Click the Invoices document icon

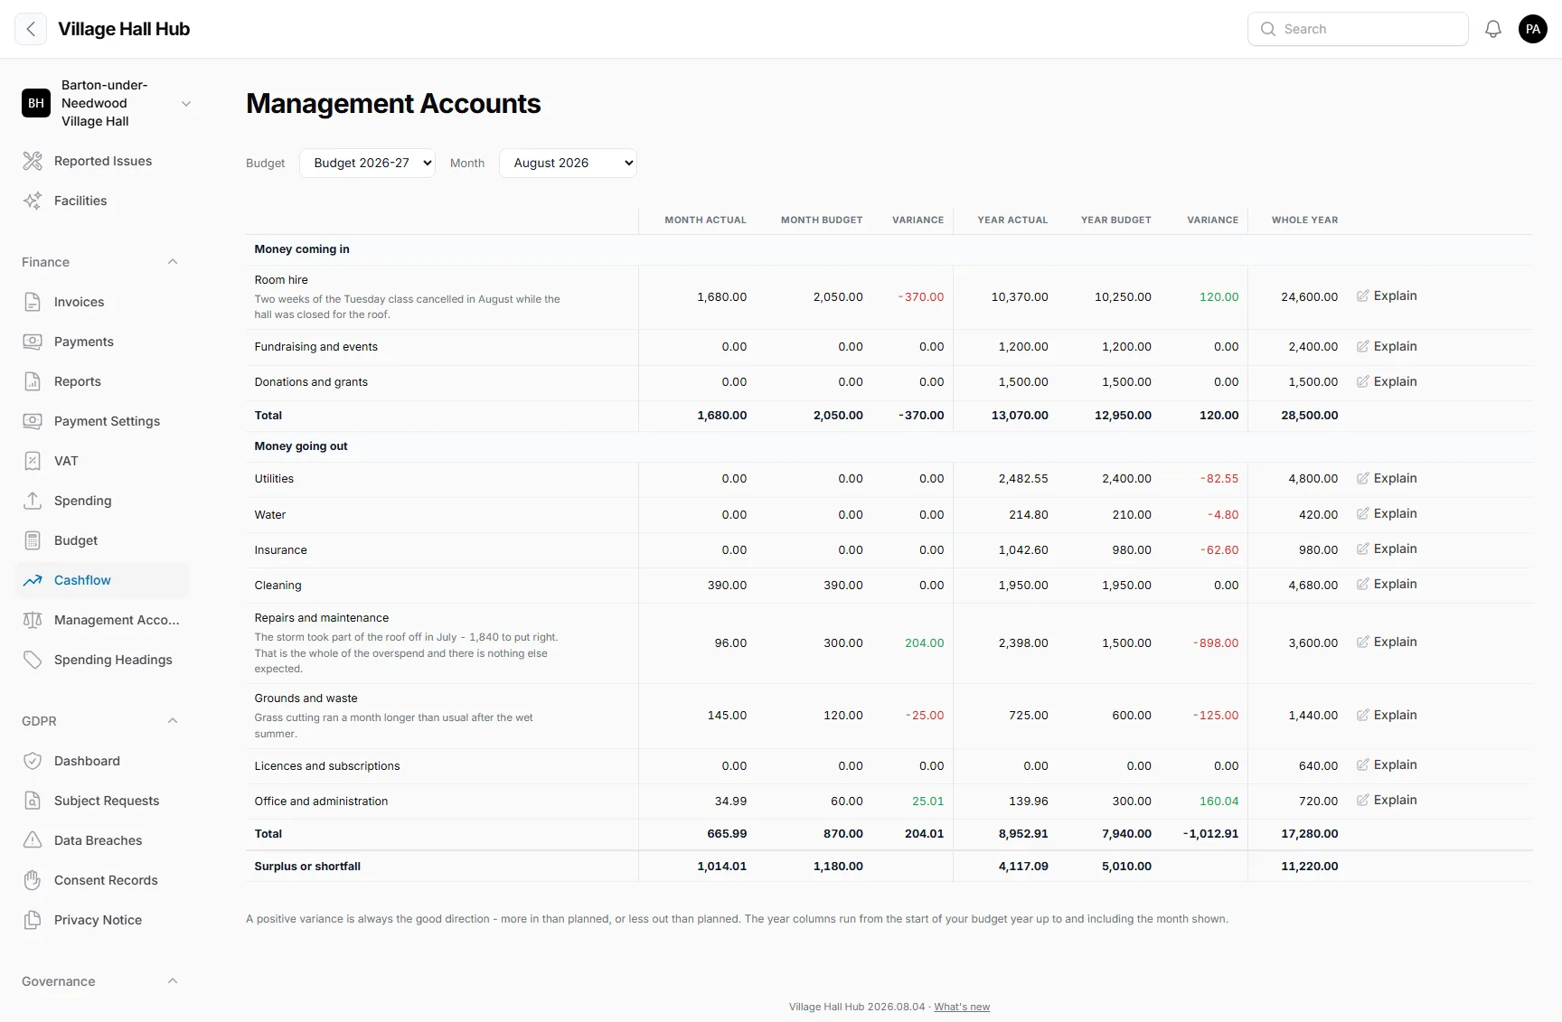point(33,302)
